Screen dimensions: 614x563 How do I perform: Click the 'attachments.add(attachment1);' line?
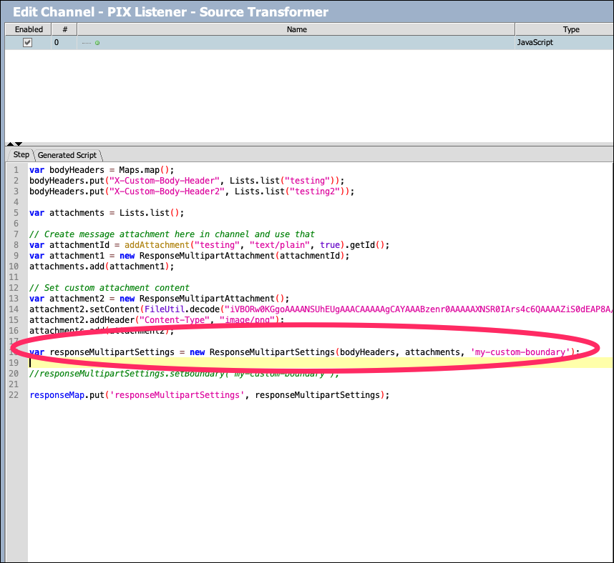(x=102, y=266)
